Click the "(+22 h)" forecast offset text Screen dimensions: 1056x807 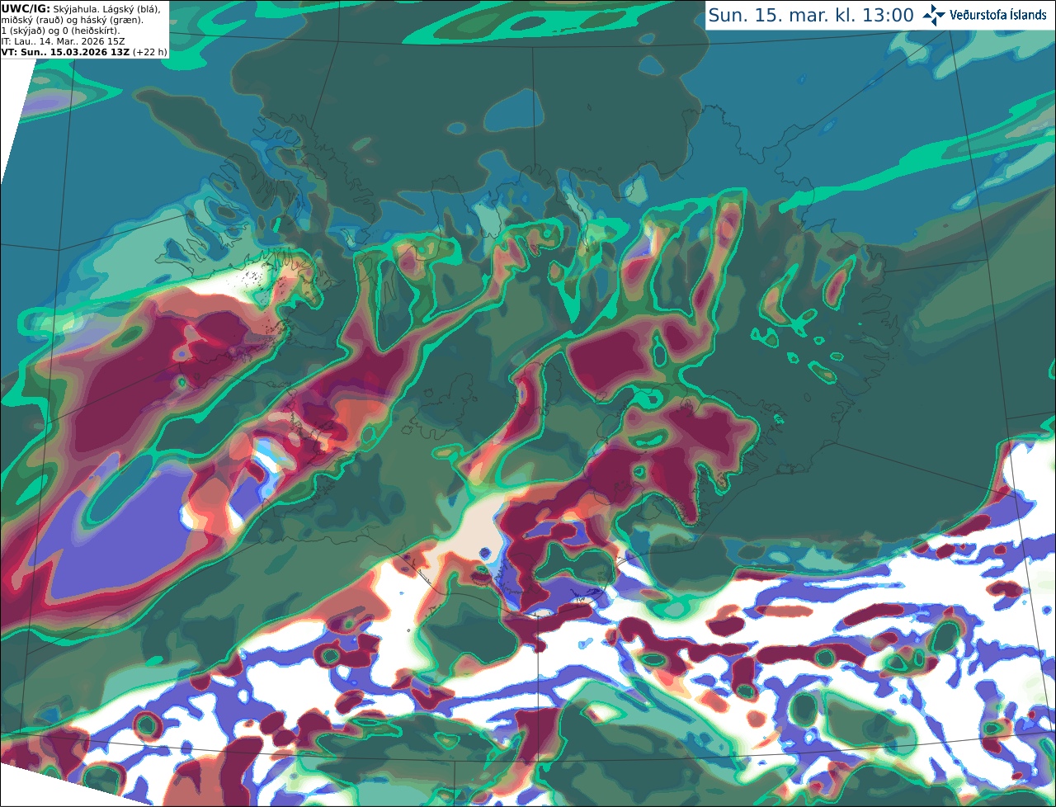tap(150, 52)
